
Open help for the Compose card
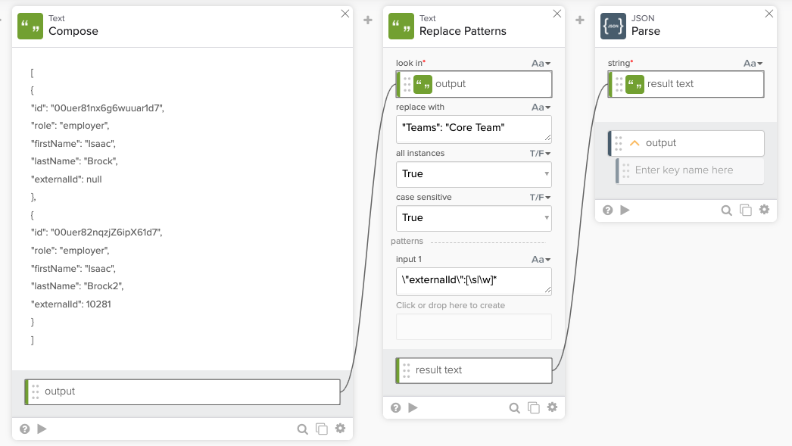point(24,429)
